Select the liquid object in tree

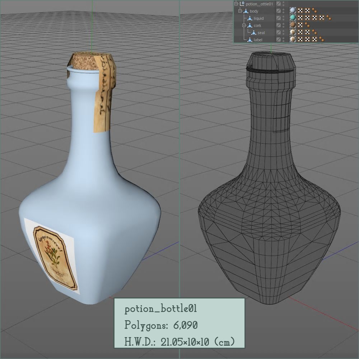[x=258, y=18]
